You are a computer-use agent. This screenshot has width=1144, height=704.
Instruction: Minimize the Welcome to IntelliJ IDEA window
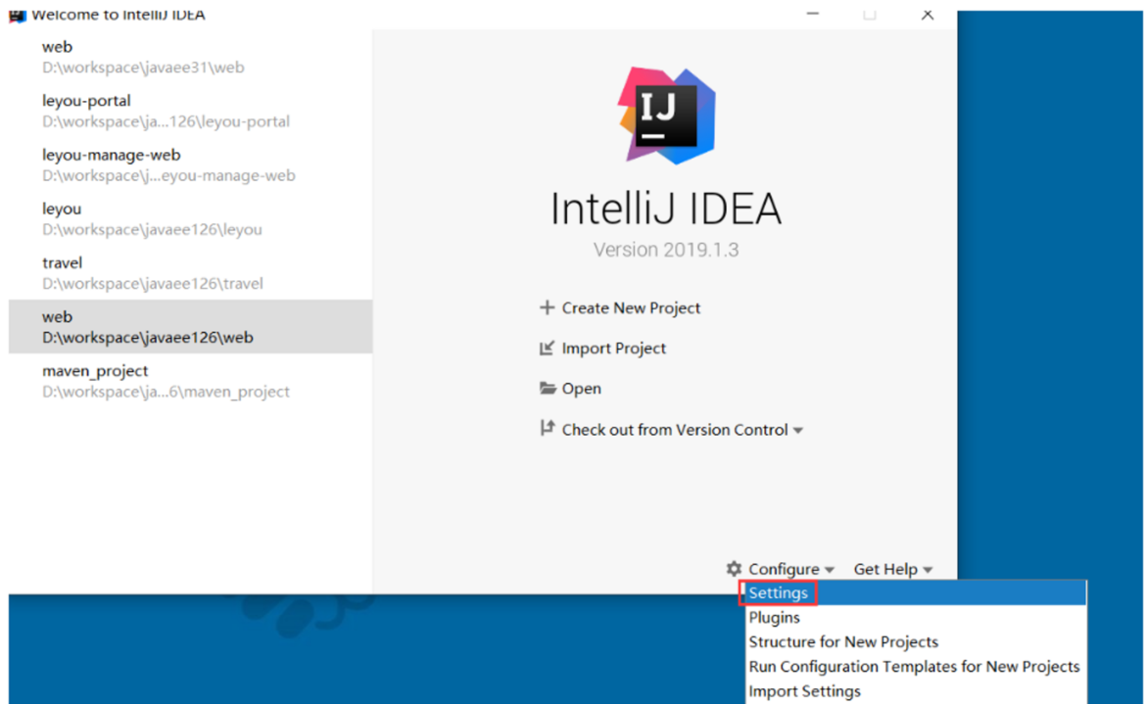[813, 15]
